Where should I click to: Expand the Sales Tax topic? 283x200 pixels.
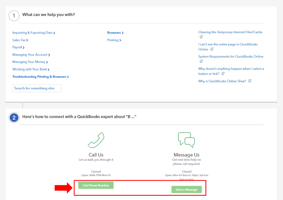(x=20, y=40)
